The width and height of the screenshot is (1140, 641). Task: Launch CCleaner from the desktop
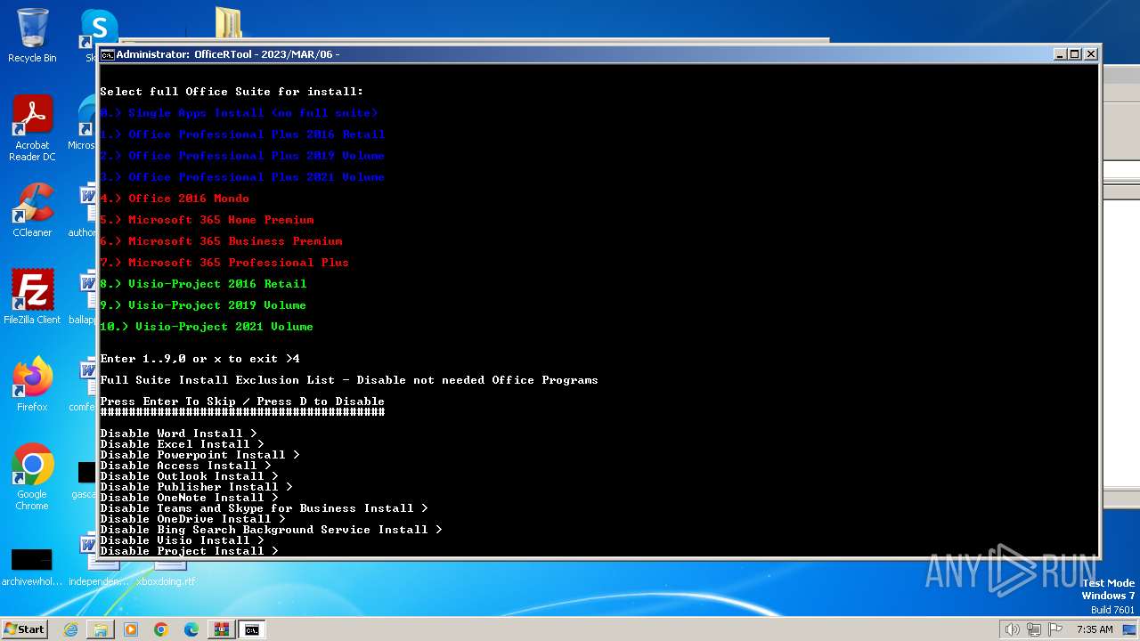point(32,210)
